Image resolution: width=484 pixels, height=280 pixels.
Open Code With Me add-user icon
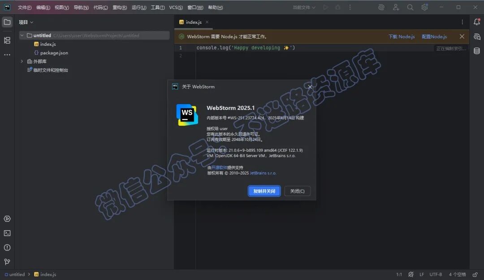pos(396,7)
